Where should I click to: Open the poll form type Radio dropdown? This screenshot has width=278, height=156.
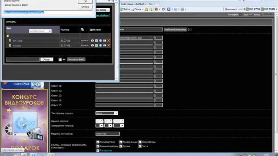[x=107, y=113]
